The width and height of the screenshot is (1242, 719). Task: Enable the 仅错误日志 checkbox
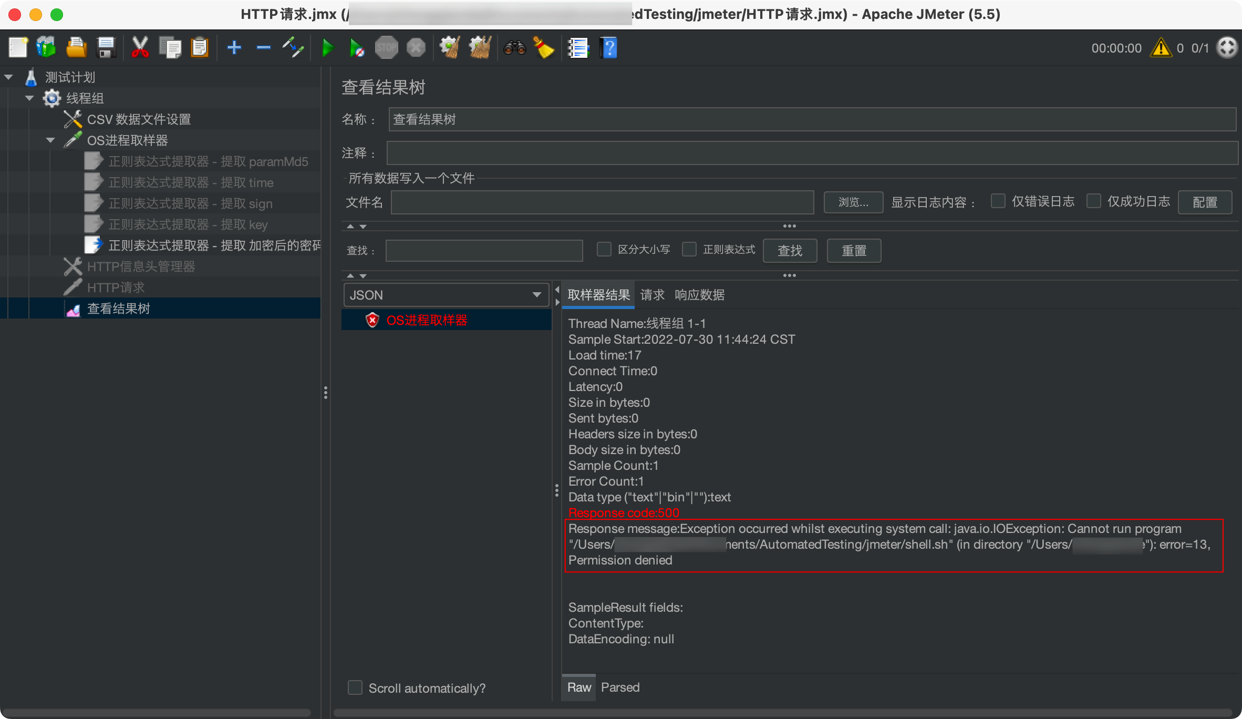pyautogui.click(x=998, y=201)
